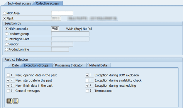Enable checkbox 1 New; opening date in past
183x108 pixels.
pos(8,75)
